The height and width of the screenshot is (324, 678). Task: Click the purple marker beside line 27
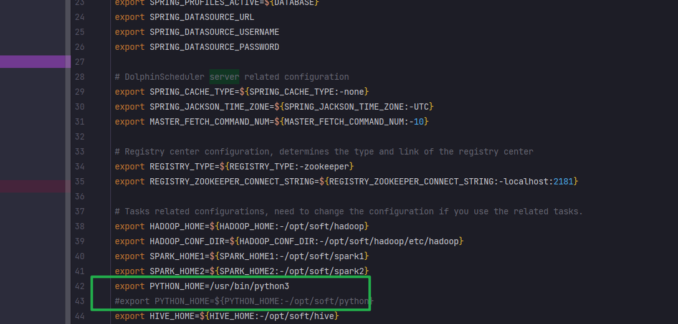point(36,62)
